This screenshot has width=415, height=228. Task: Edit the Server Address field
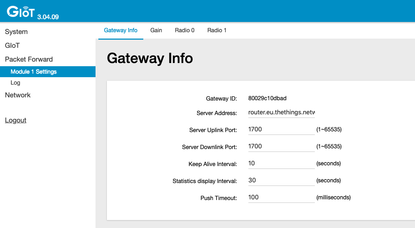point(281,112)
